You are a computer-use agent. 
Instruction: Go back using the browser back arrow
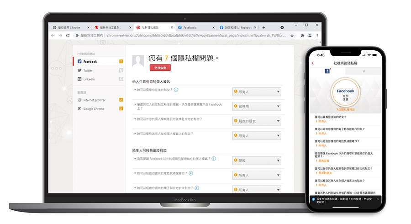click(x=53, y=35)
